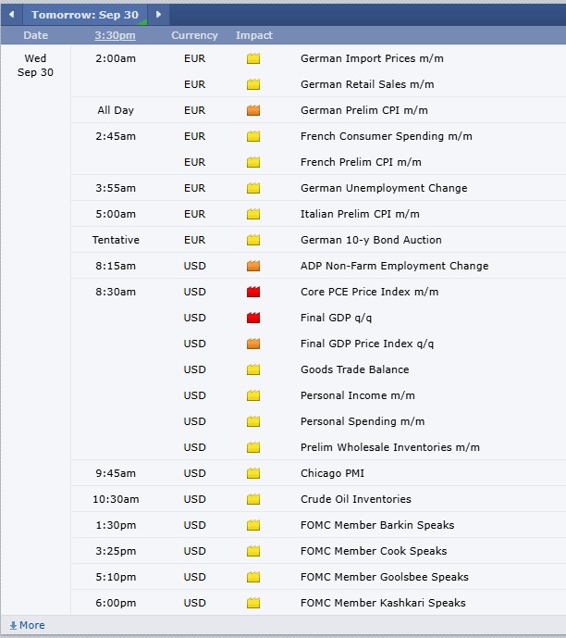Click the More link at bottom
566x638 pixels.
click(32, 625)
